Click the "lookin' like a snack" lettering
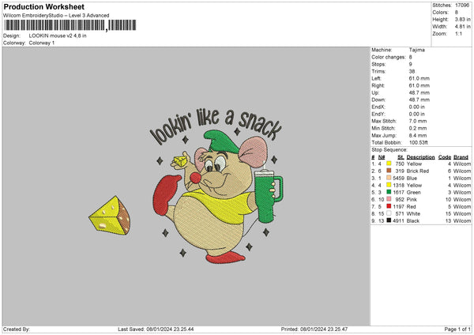Screen dimensions: 474x335 [216, 126]
